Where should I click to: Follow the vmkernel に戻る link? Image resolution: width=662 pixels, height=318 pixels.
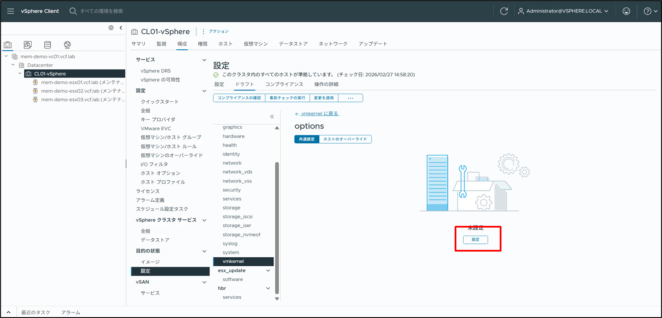pyautogui.click(x=317, y=114)
